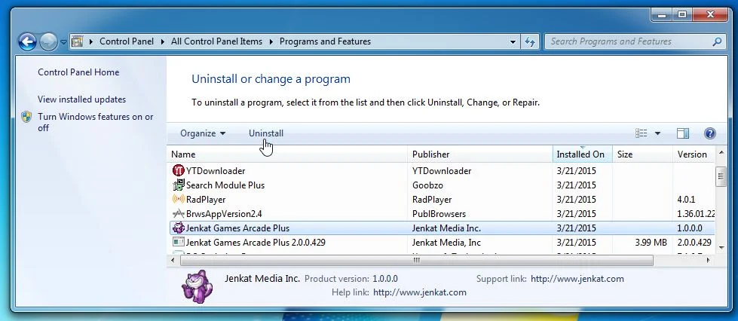Click the PublBrowsers publisher cell

(x=439, y=214)
